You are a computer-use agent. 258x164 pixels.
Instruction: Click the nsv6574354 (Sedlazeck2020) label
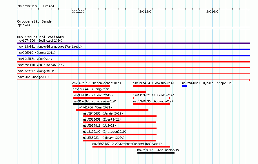tap(40, 40)
